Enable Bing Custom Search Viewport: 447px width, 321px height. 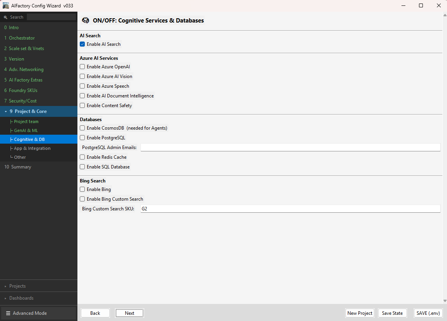coord(82,199)
